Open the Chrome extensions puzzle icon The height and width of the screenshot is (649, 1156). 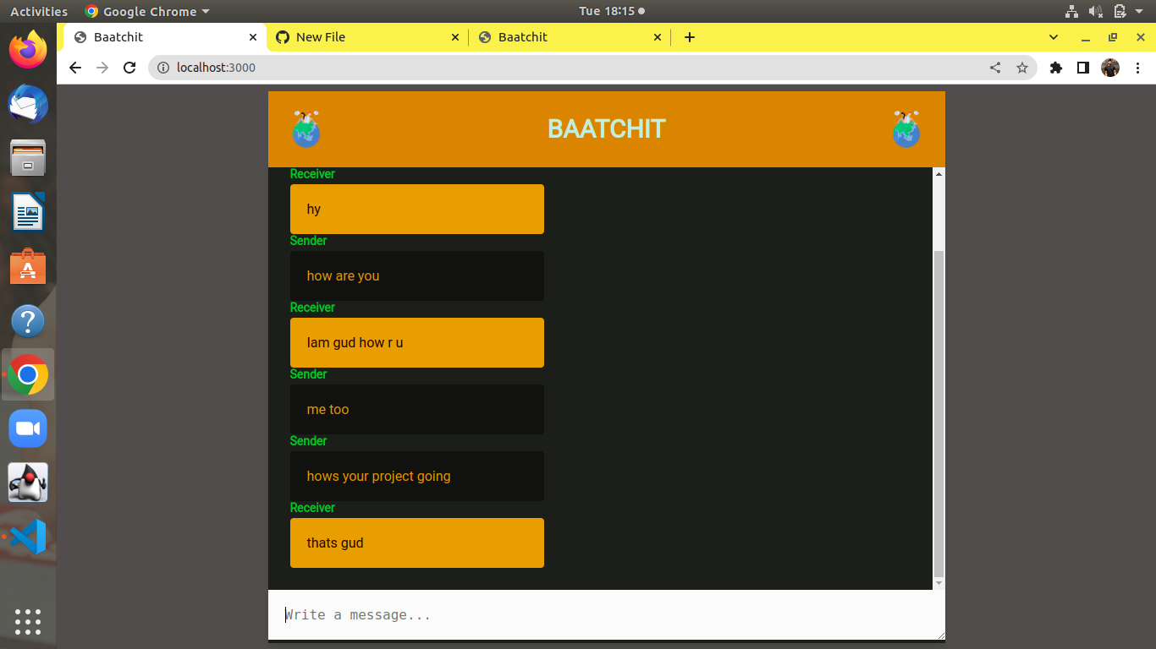coord(1055,68)
